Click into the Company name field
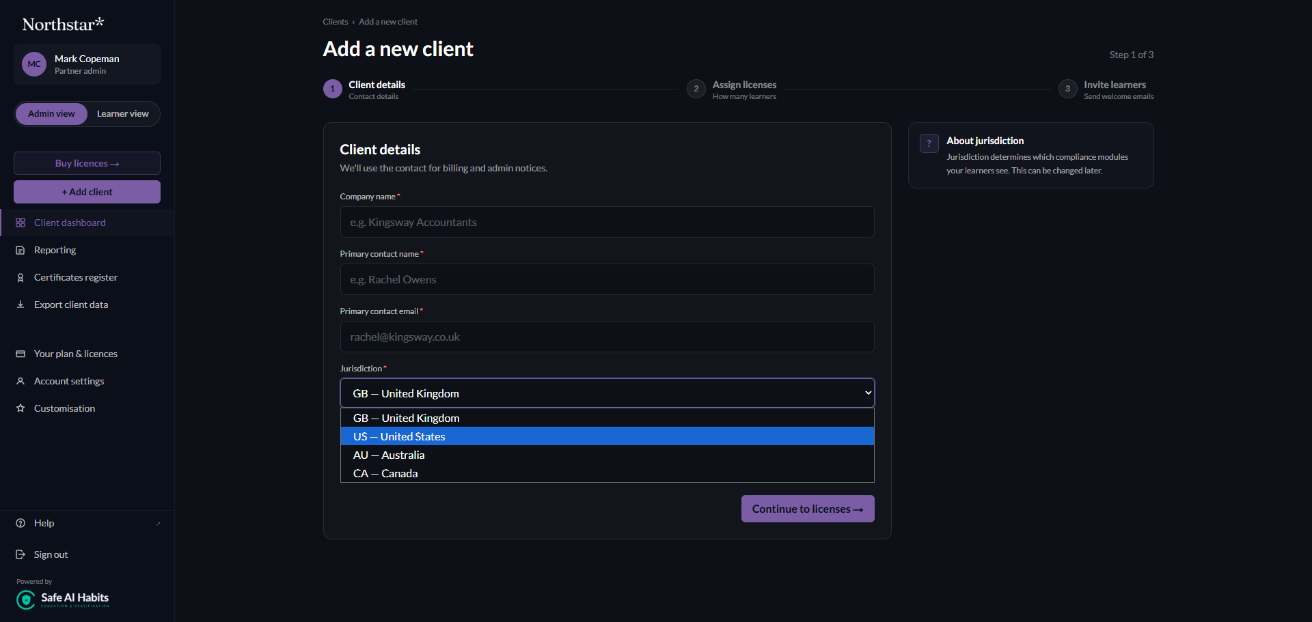Screen dimensions: 1312x622 point(607,222)
